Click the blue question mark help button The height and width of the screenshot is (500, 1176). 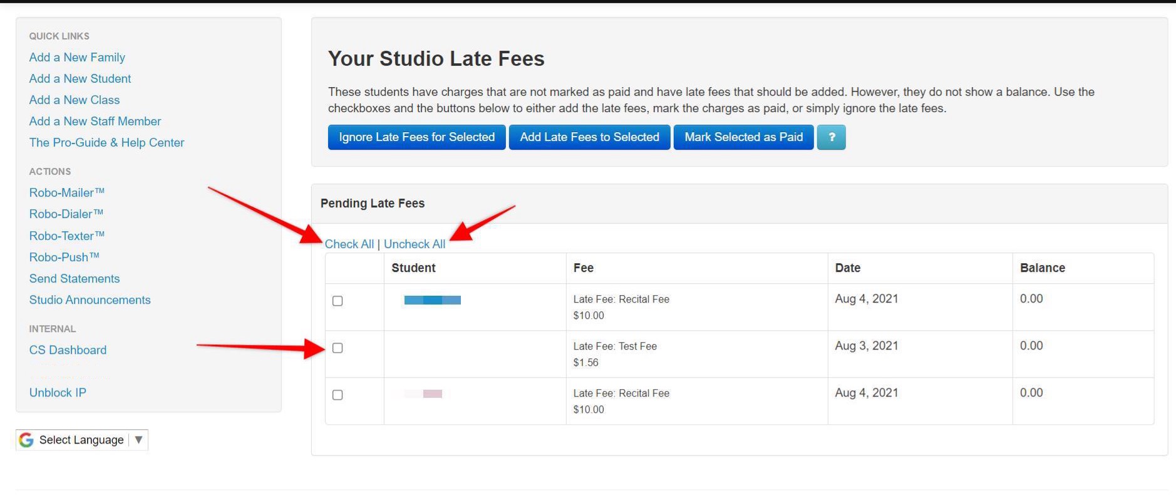(x=831, y=137)
